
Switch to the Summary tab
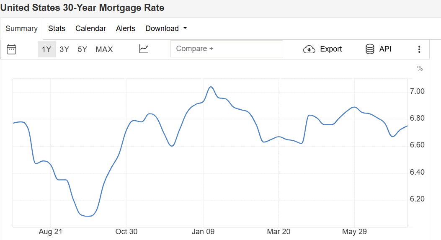pos(22,28)
